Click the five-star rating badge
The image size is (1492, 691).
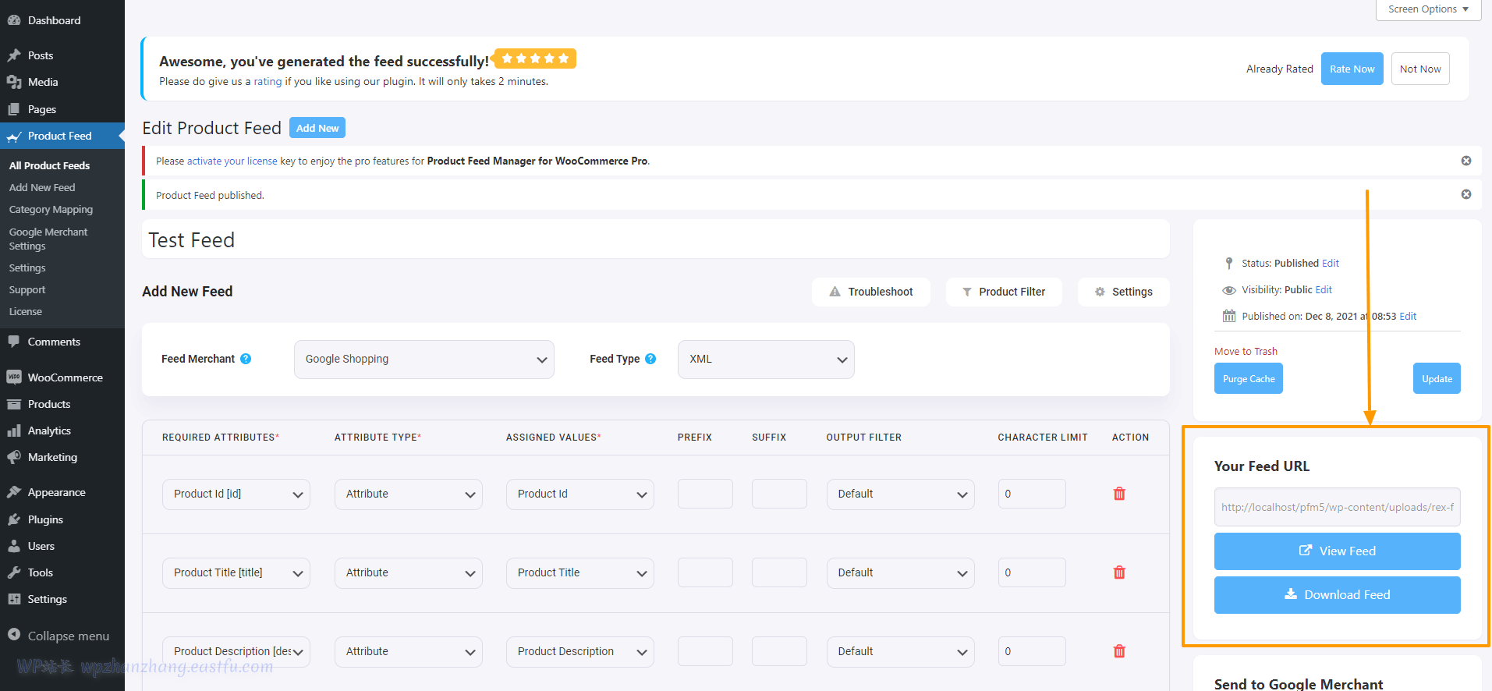535,58
